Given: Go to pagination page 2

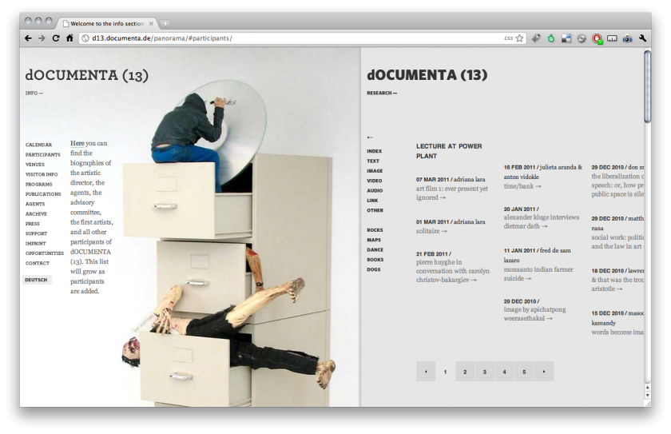Looking at the screenshot, I should 465,372.
